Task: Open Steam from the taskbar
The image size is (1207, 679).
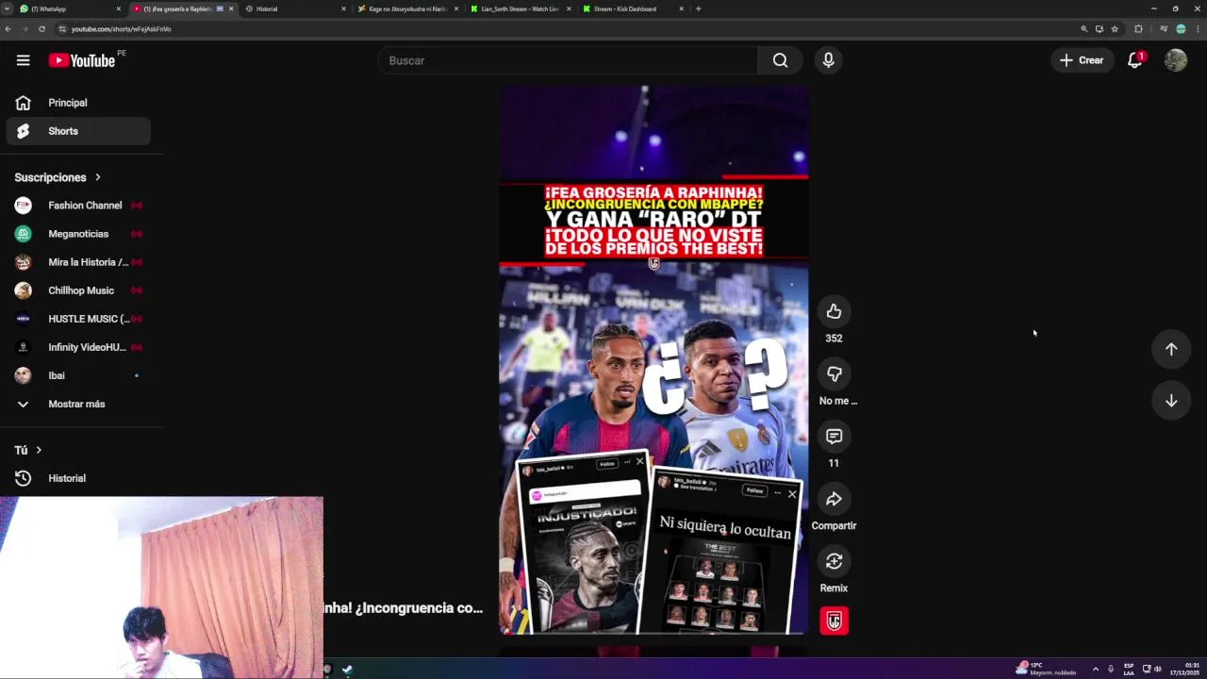Action: 347,670
